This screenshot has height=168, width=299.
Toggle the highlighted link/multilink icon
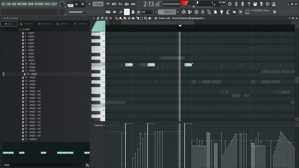coord(127,12)
